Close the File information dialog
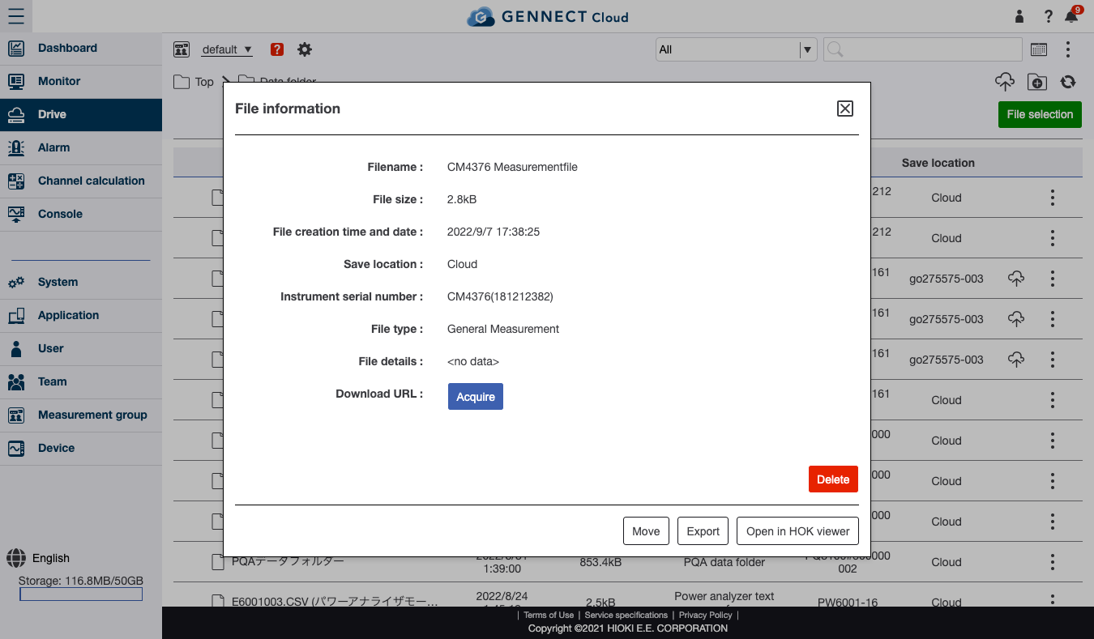Viewport: 1094px width, 639px height. click(x=845, y=109)
